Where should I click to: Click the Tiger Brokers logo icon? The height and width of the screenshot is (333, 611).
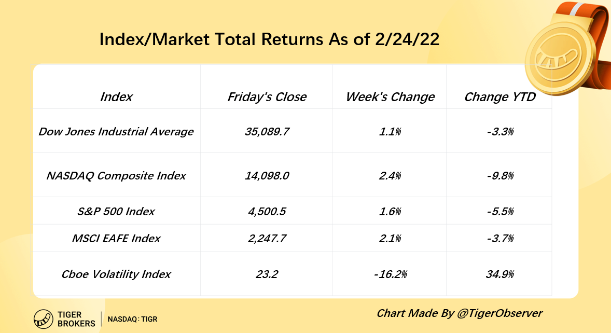[x=44, y=319]
